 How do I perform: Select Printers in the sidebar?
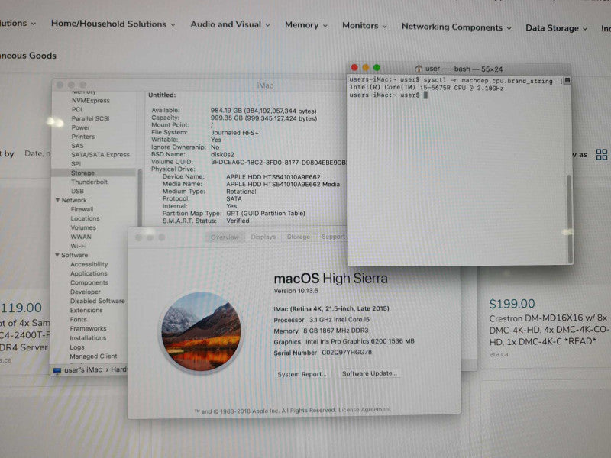tap(83, 137)
